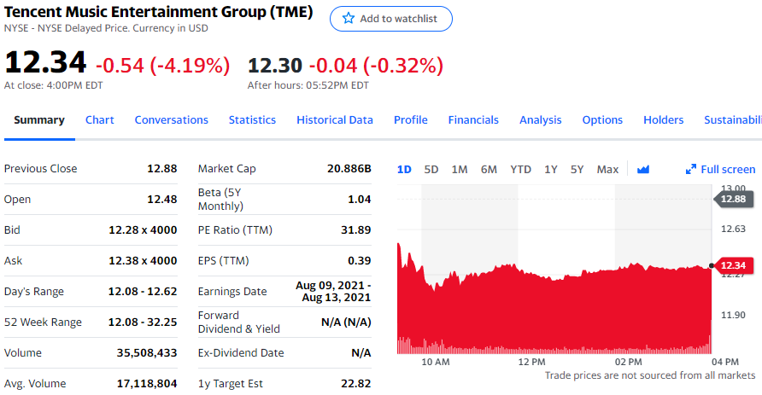Add TME to watchlist button

pos(390,19)
